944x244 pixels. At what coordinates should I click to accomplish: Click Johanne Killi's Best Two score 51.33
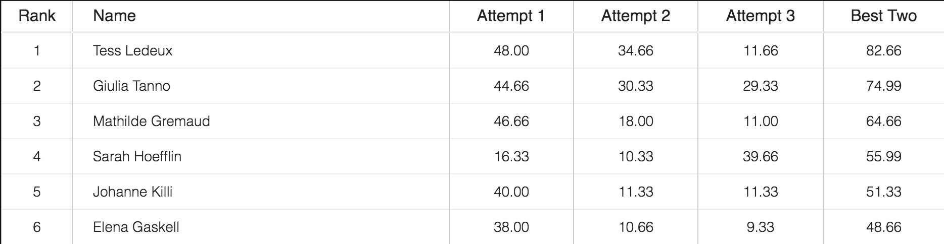[x=883, y=192]
